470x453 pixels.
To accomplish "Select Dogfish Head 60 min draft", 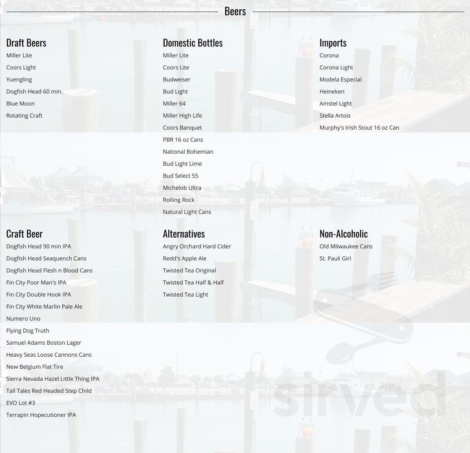I will point(34,91).
